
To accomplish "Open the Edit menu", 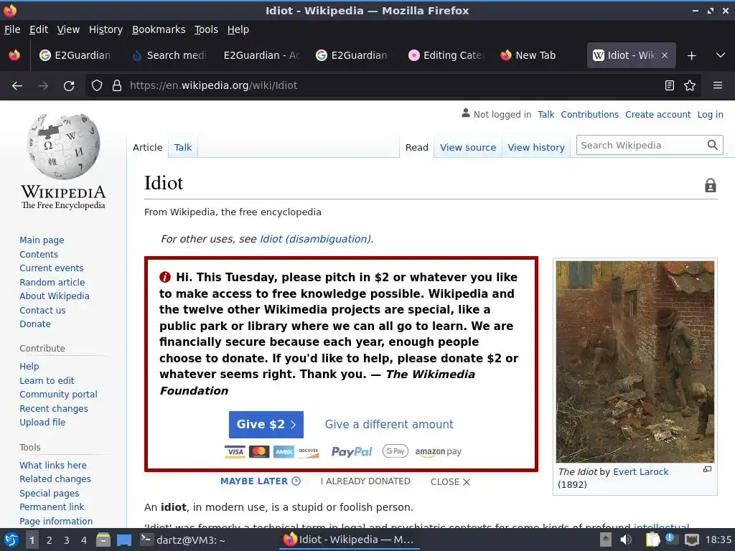I will 39,29.
